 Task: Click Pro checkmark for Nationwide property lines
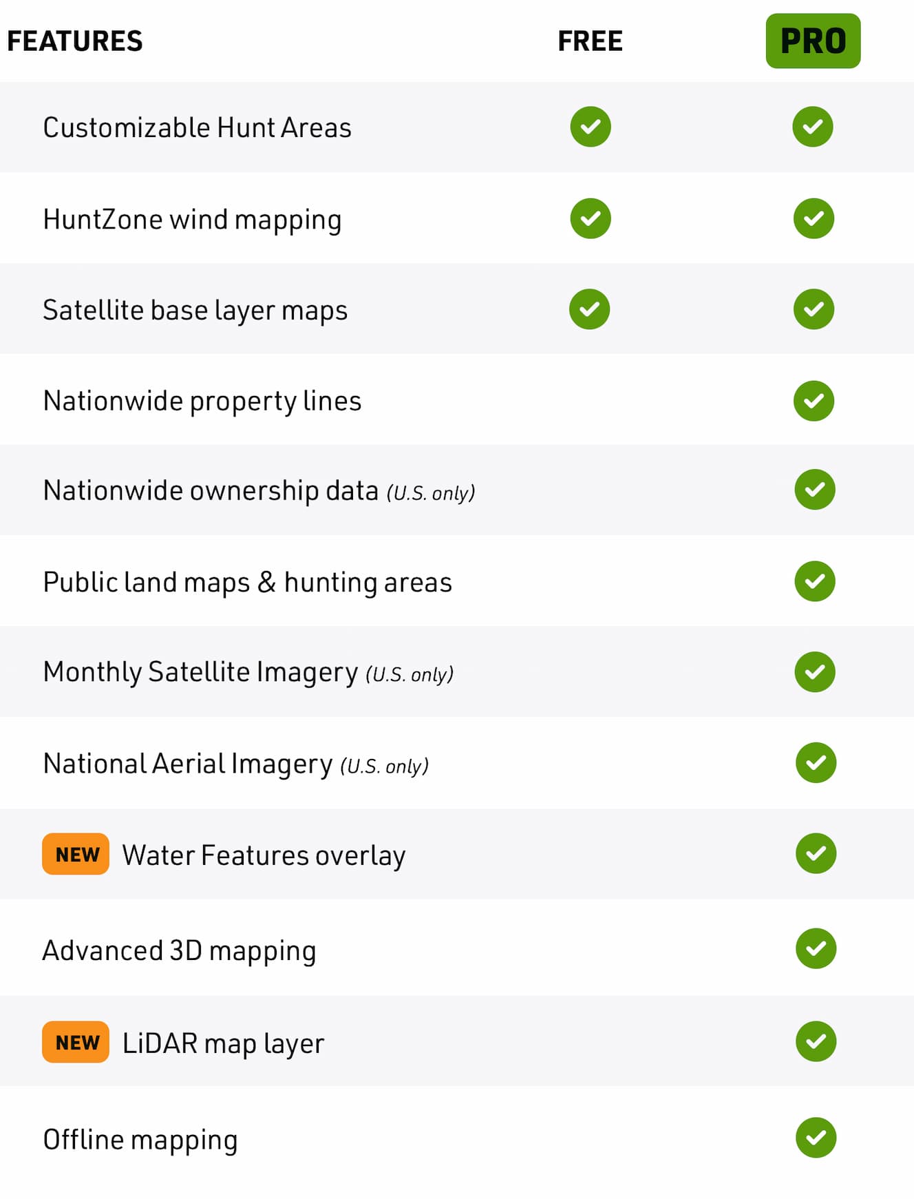point(814,400)
